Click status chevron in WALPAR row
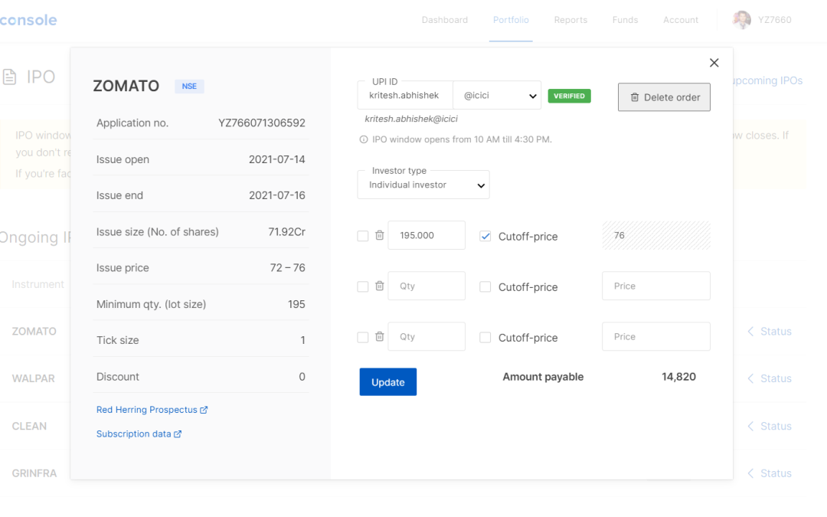 click(750, 378)
